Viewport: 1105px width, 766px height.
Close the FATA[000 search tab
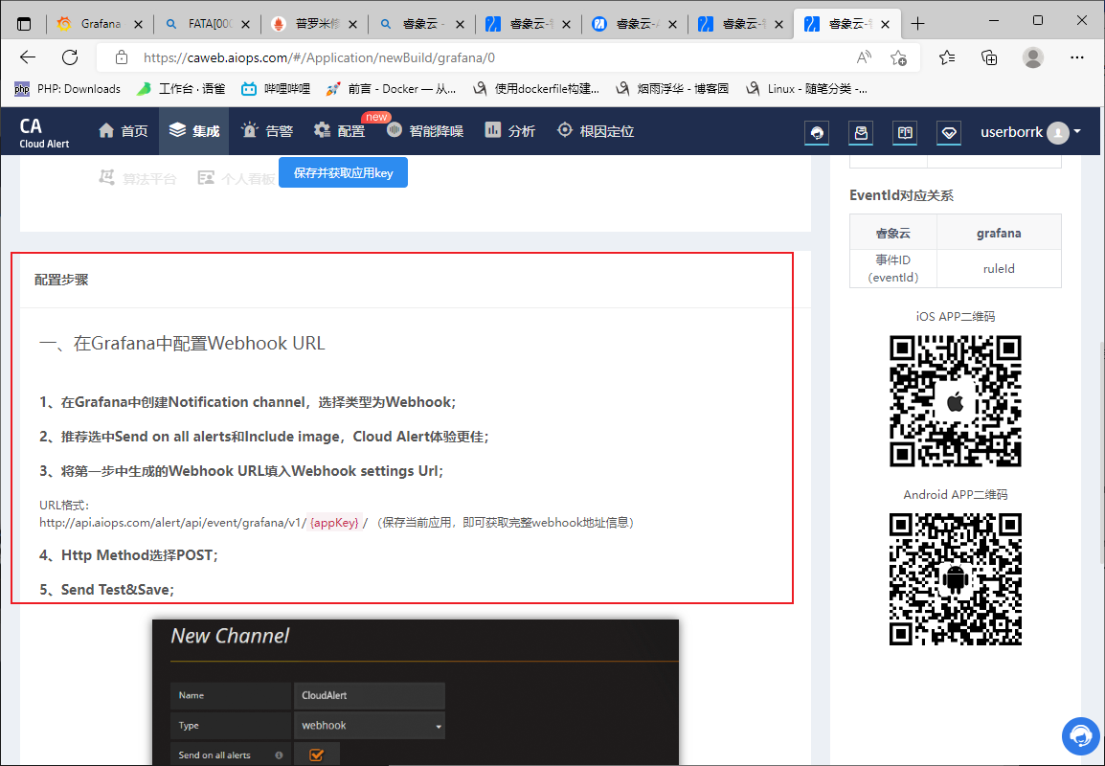tap(245, 24)
